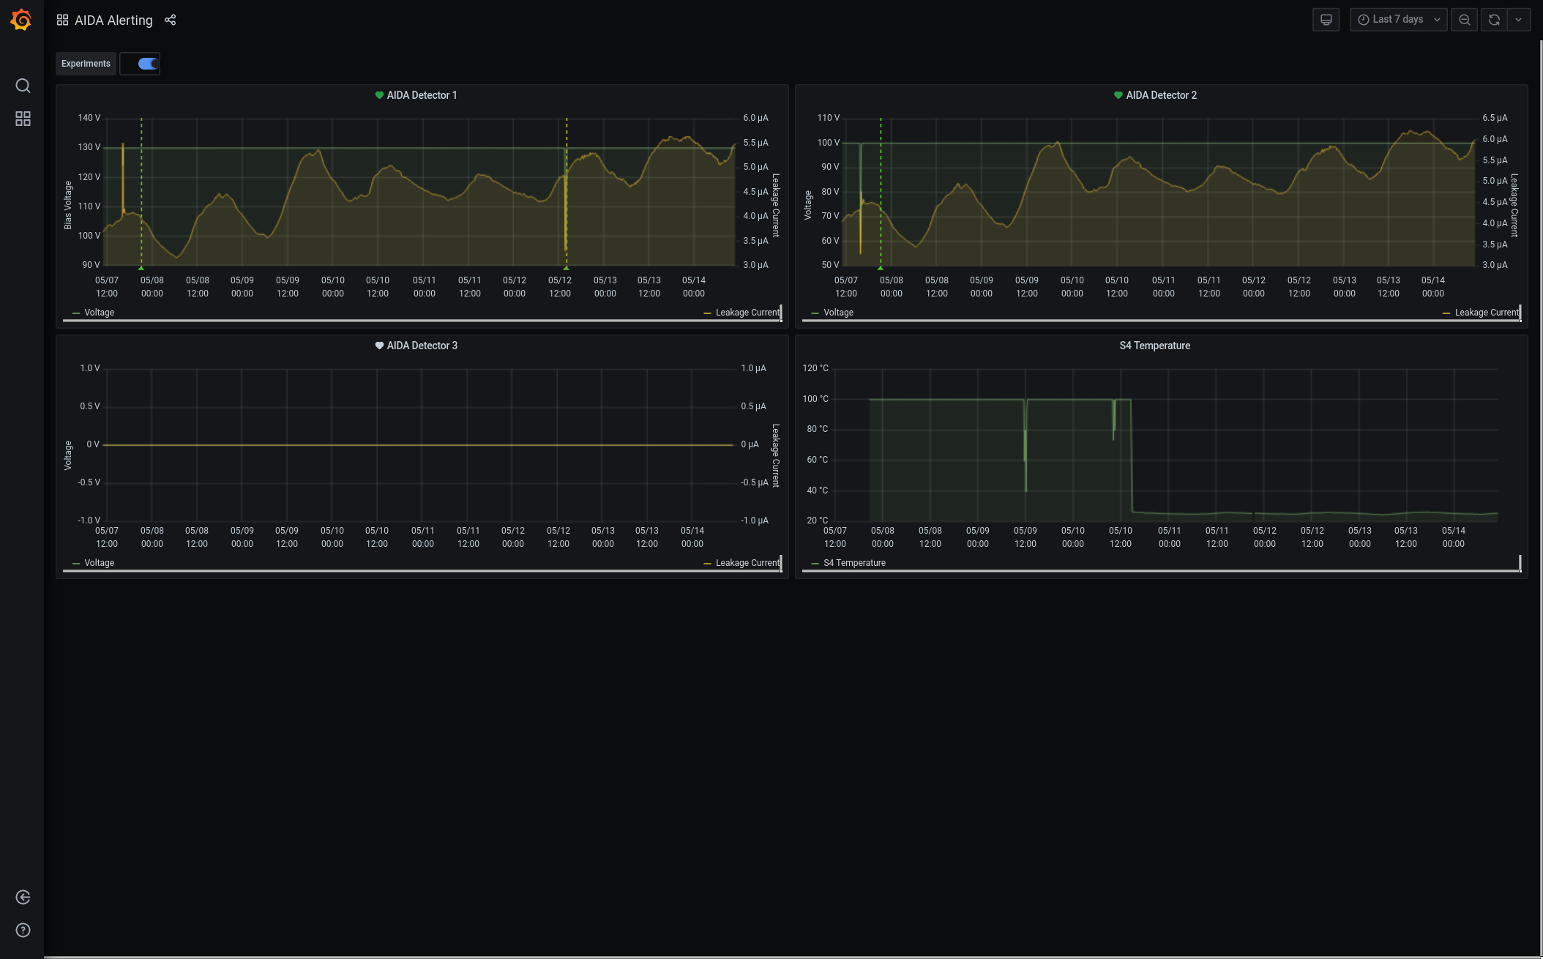Image resolution: width=1543 pixels, height=959 pixels.
Task: Toggle the Experiments switch
Action: 148,64
